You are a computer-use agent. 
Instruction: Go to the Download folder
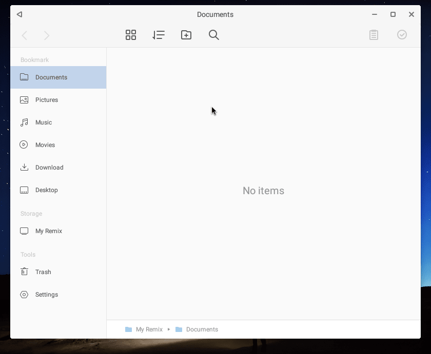[58, 168]
